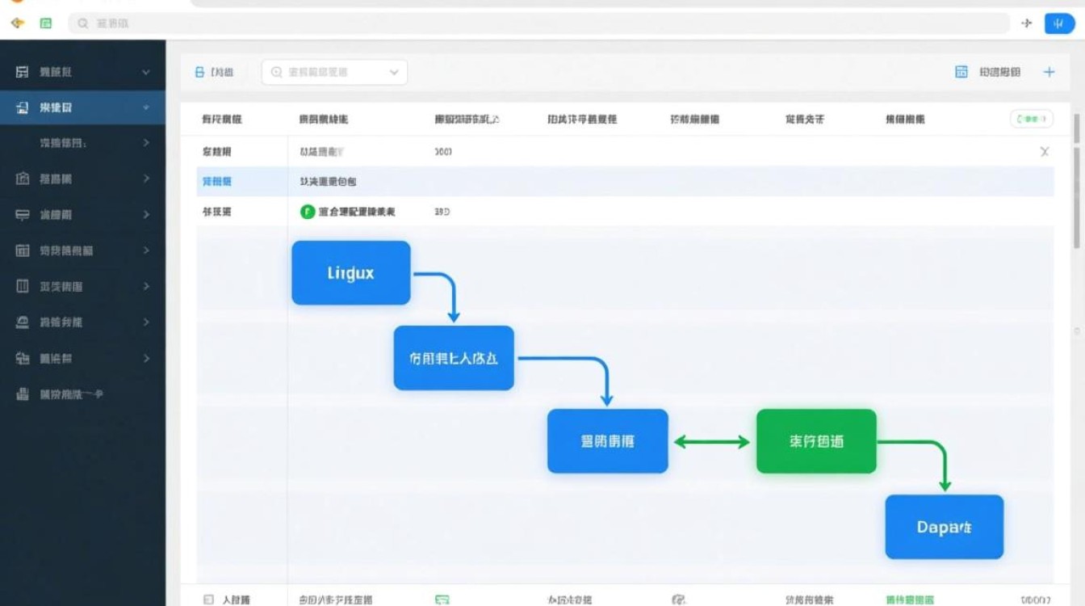Click the blue export icon left of the filter box
1085x606 pixels.
[199, 71]
